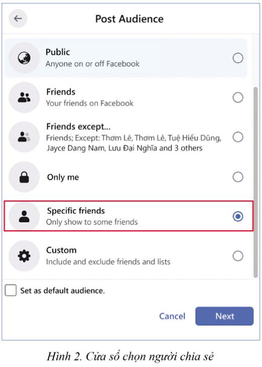Screen dimensions: 262x367
Task: Select the Only me radio option
Action: tap(238, 177)
